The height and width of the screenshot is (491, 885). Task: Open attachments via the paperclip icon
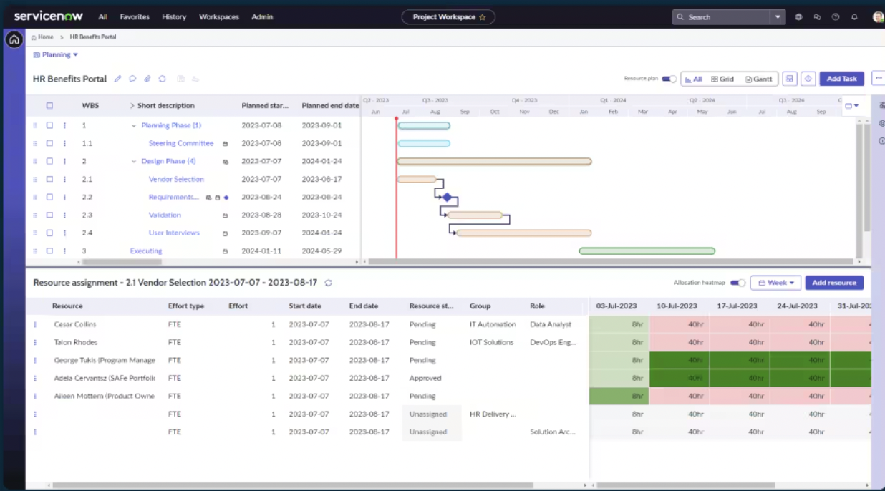(147, 79)
